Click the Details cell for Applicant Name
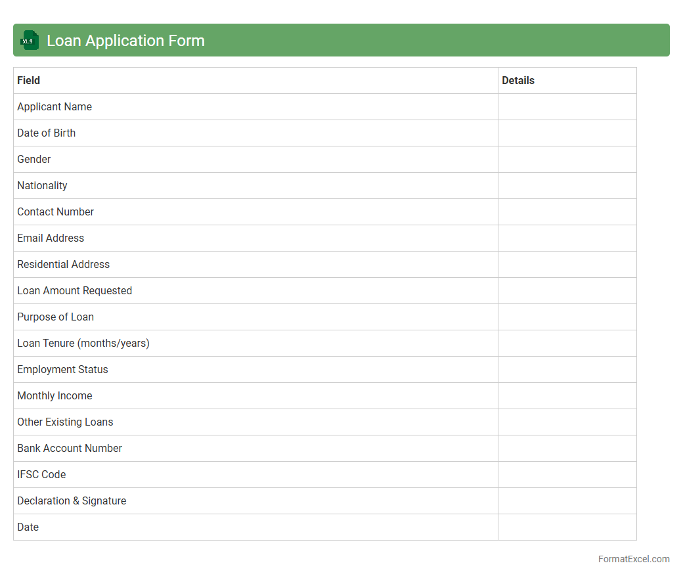This screenshot has height=578, width=683. (567, 107)
